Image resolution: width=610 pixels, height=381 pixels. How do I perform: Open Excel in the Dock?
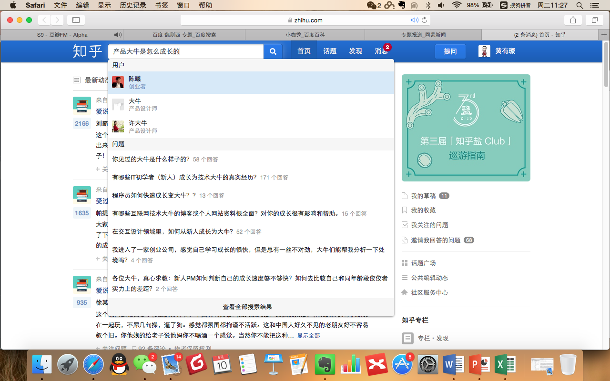point(505,365)
